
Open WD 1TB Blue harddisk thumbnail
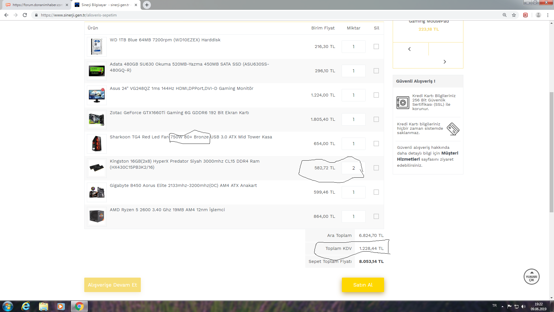[97, 47]
